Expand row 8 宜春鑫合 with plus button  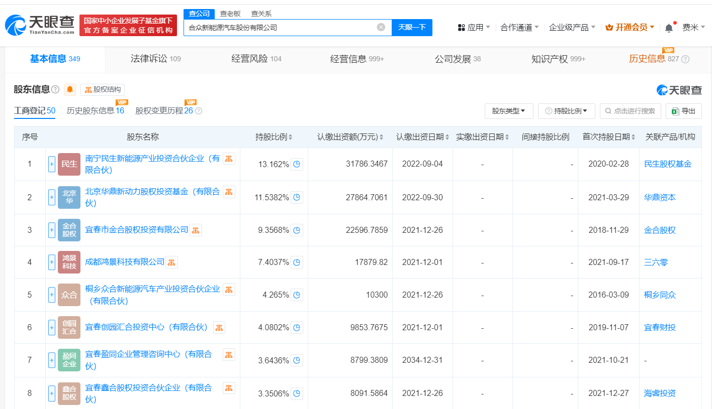coord(52,393)
